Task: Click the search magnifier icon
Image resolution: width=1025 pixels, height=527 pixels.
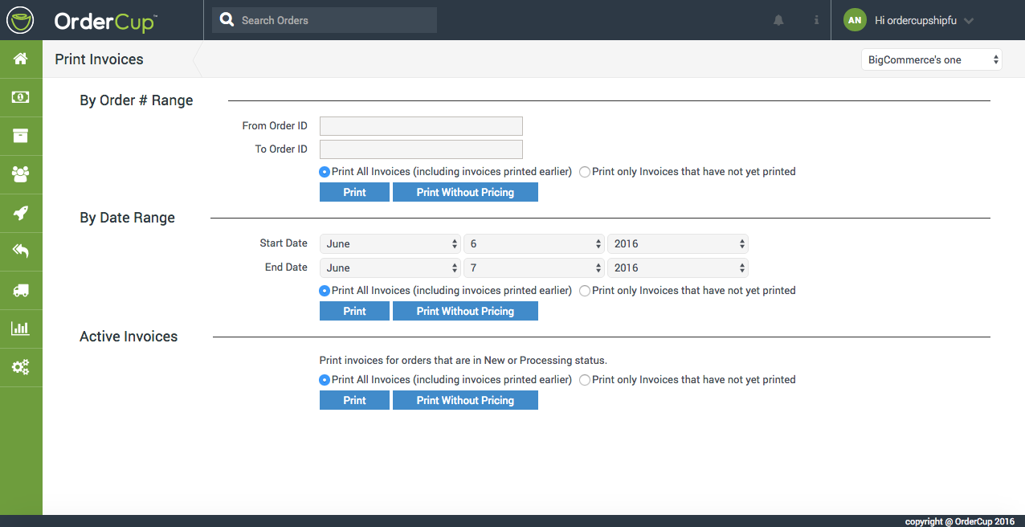Action: pyautogui.click(x=227, y=20)
